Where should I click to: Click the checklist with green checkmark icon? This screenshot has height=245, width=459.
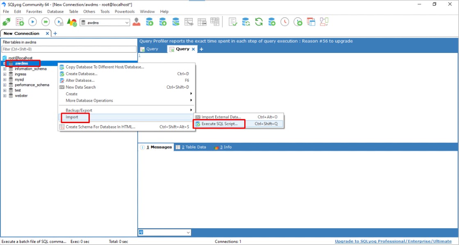click(233, 22)
